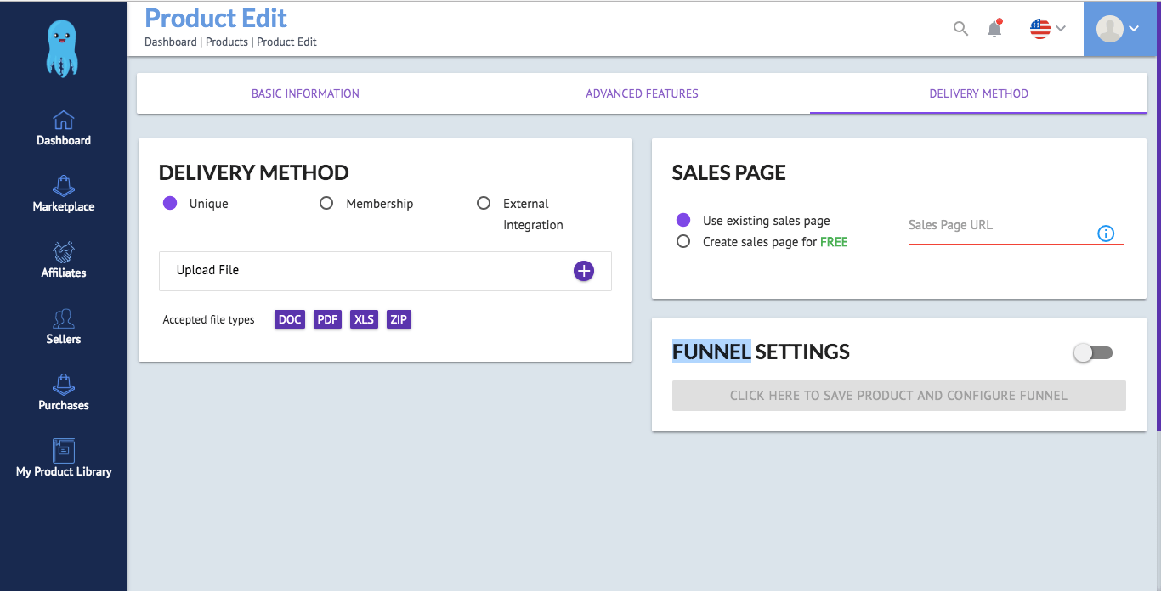
Task: Click the XLS file type badge
Action: coord(364,319)
